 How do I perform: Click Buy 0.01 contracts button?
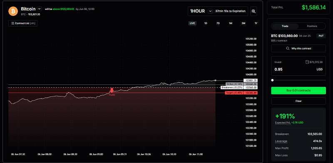pos(298,90)
